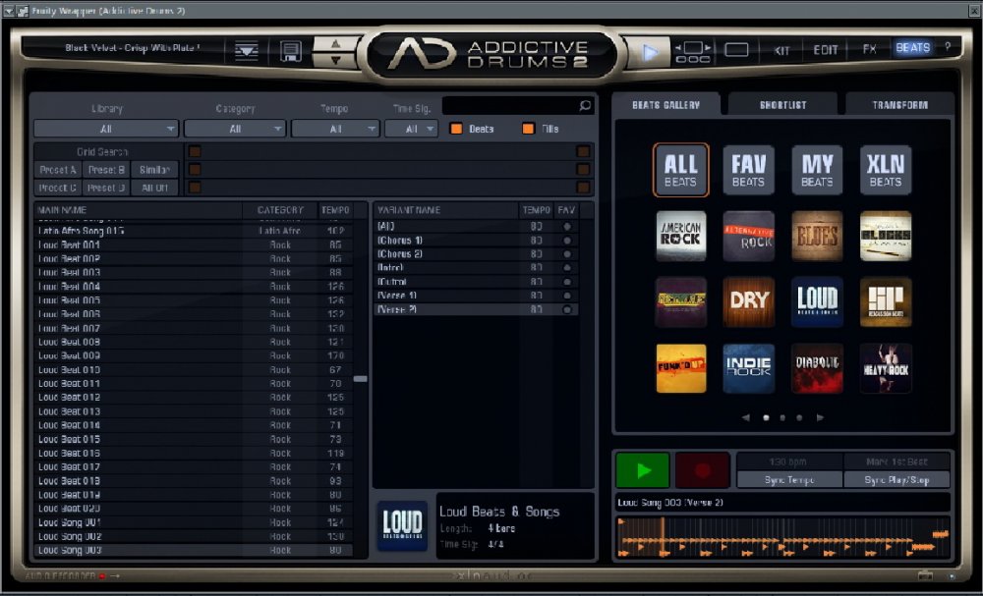Select previous preset with up arrow
Viewport: 983px width, 596px height.
point(335,44)
